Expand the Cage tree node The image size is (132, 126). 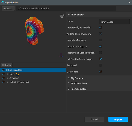(8, 74)
